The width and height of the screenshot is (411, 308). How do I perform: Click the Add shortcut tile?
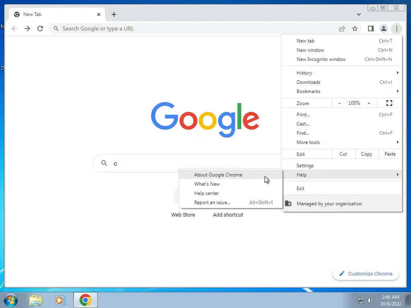click(x=228, y=215)
